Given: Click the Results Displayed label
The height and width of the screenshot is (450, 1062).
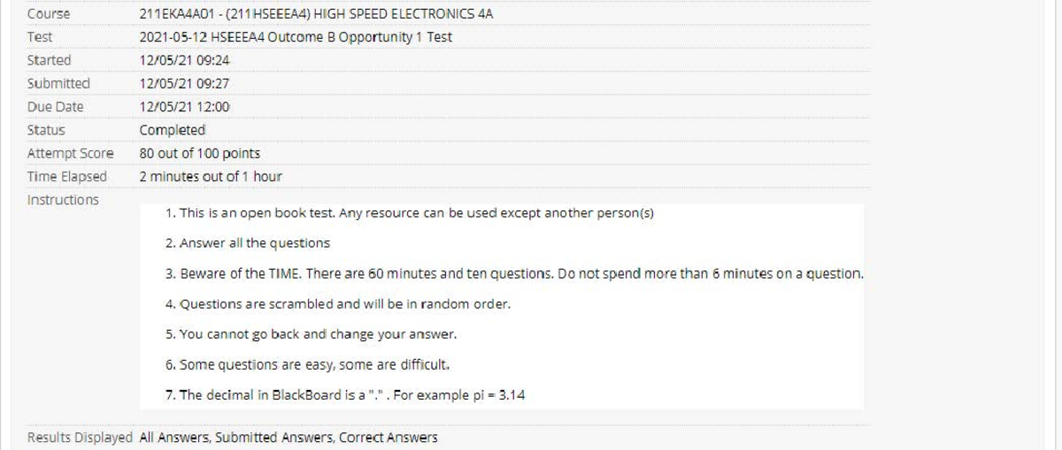Looking at the screenshot, I should pyautogui.click(x=81, y=437).
